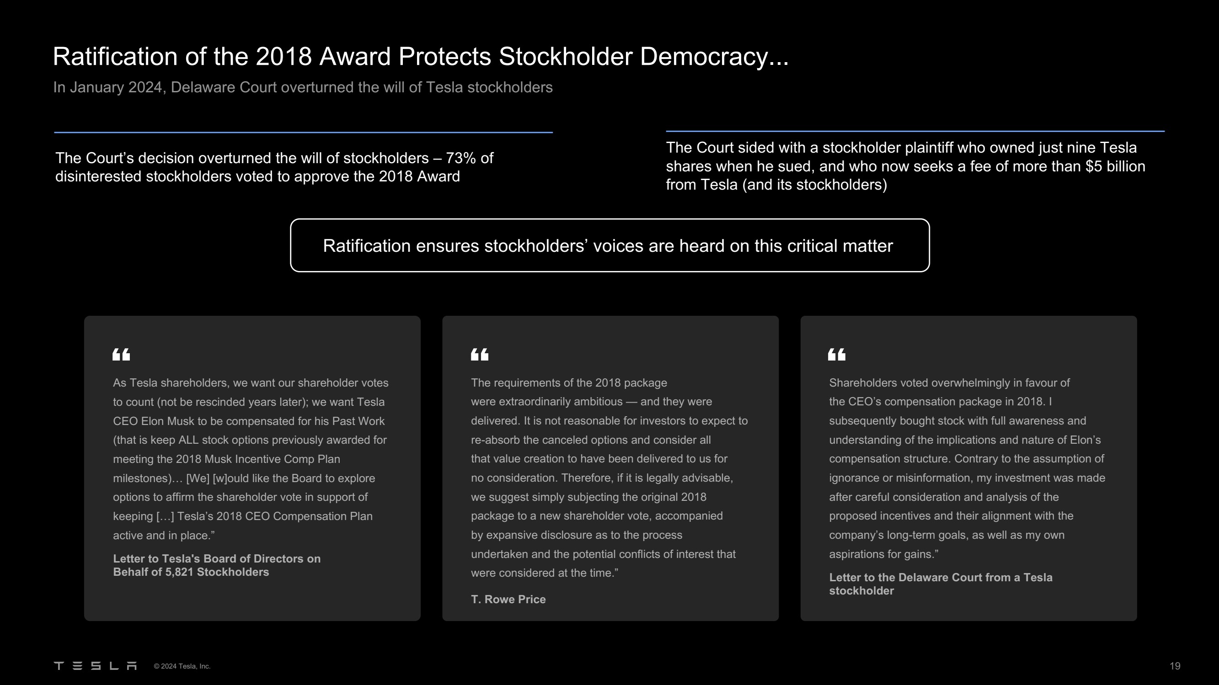Click the '© 2024 Tesla, Inc.' copyright text

(182, 666)
